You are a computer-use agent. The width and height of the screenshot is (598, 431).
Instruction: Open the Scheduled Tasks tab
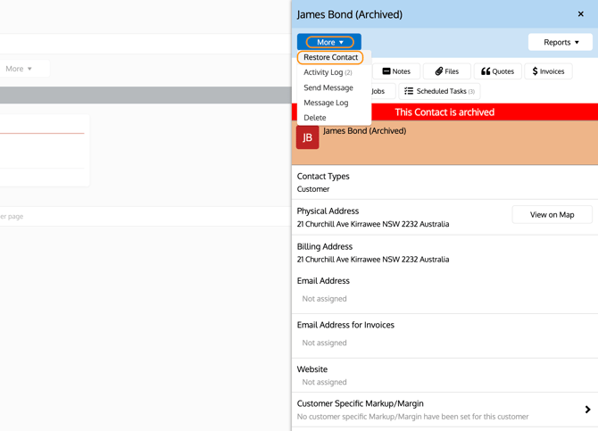[x=439, y=91]
